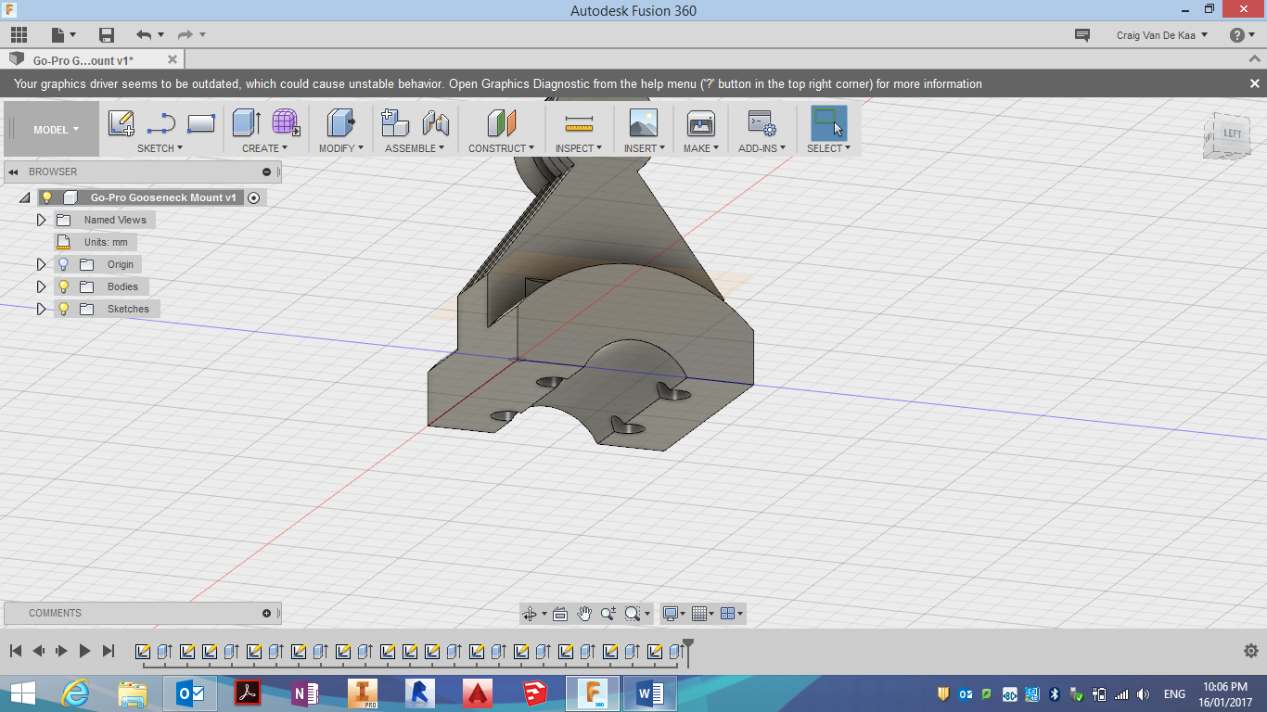Screen dimensions: 1267x712
Task: Click the Insert image icon
Action: [643, 122]
